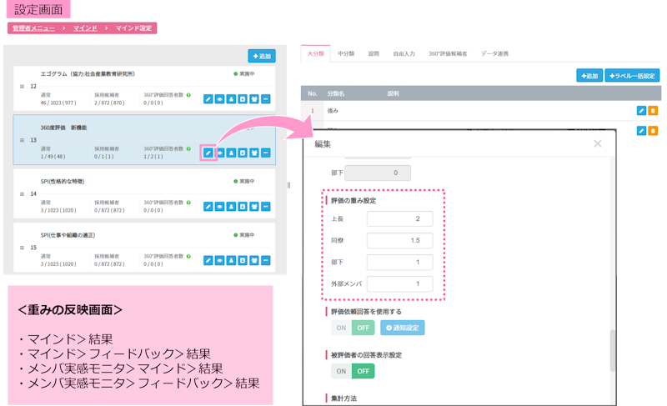Open the person icon in エゴグラム row
This screenshot has width=667, height=406.
(231, 99)
